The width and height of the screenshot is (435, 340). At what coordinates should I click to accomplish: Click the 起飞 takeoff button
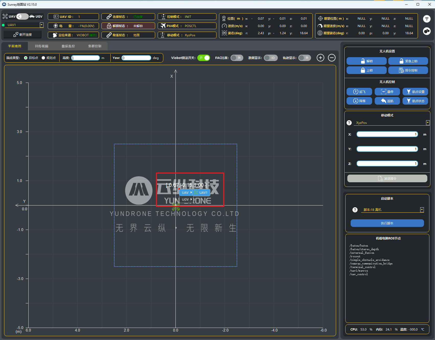pos(359,92)
